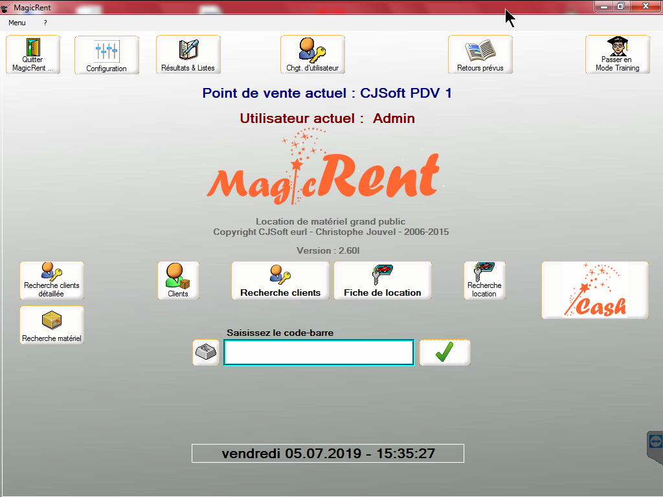The image size is (663, 497).
Task: Open the Menu menu
Action: click(17, 23)
